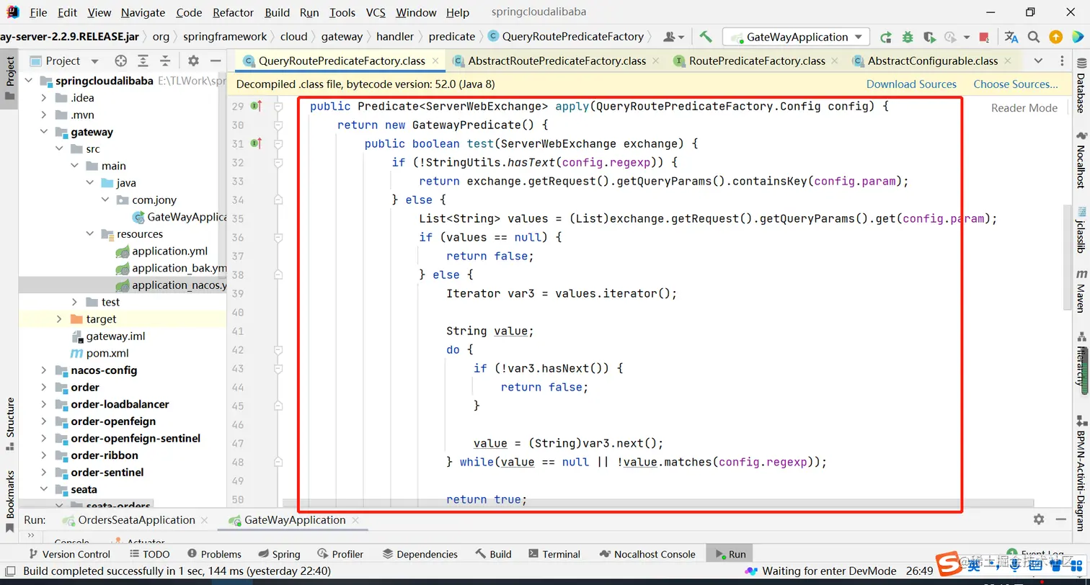Open the Version Control tool window
Screen dimensions: 1090x585
(x=69, y=554)
